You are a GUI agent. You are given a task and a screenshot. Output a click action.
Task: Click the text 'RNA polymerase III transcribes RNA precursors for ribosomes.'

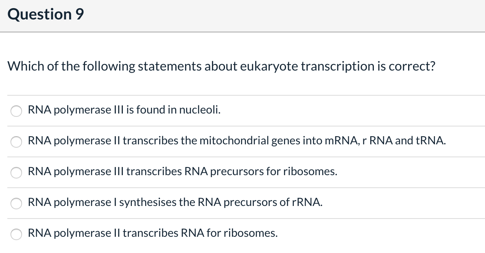(182, 172)
